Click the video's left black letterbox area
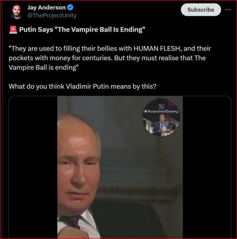 coord(33,167)
